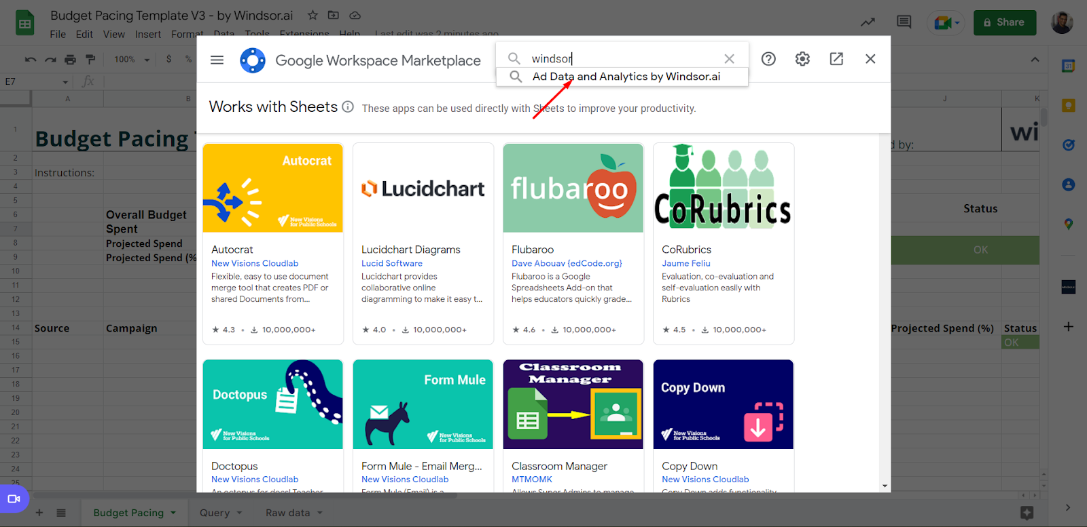This screenshot has width=1087, height=527.
Task: Open Contacts in the side panel
Action: point(1069,184)
